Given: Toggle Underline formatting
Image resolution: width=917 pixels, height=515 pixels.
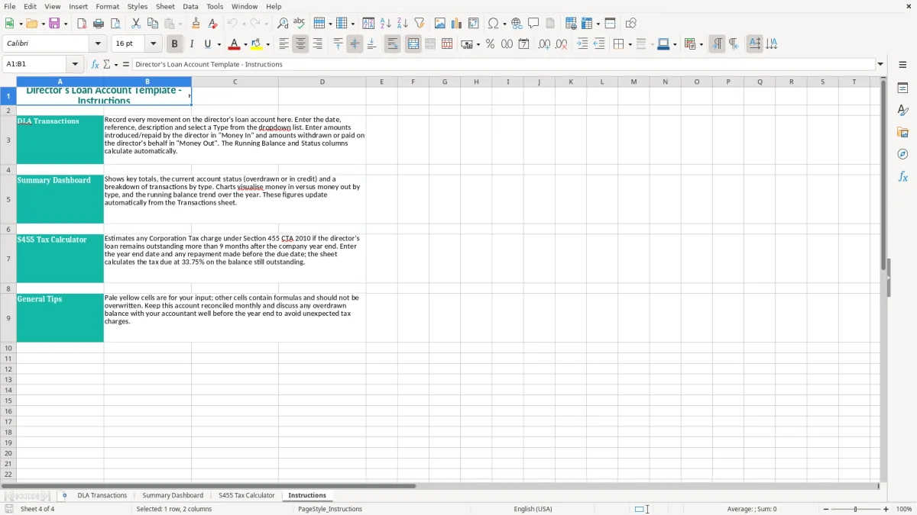Looking at the screenshot, I should pyautogui.click(x=207, y=44).
